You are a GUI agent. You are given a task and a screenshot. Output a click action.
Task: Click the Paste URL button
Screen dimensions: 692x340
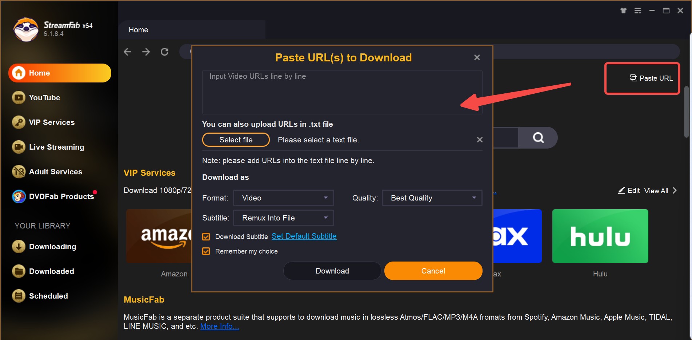tap(651, 78)
